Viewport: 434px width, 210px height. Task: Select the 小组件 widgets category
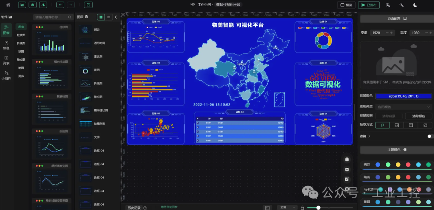click(6, 75)
